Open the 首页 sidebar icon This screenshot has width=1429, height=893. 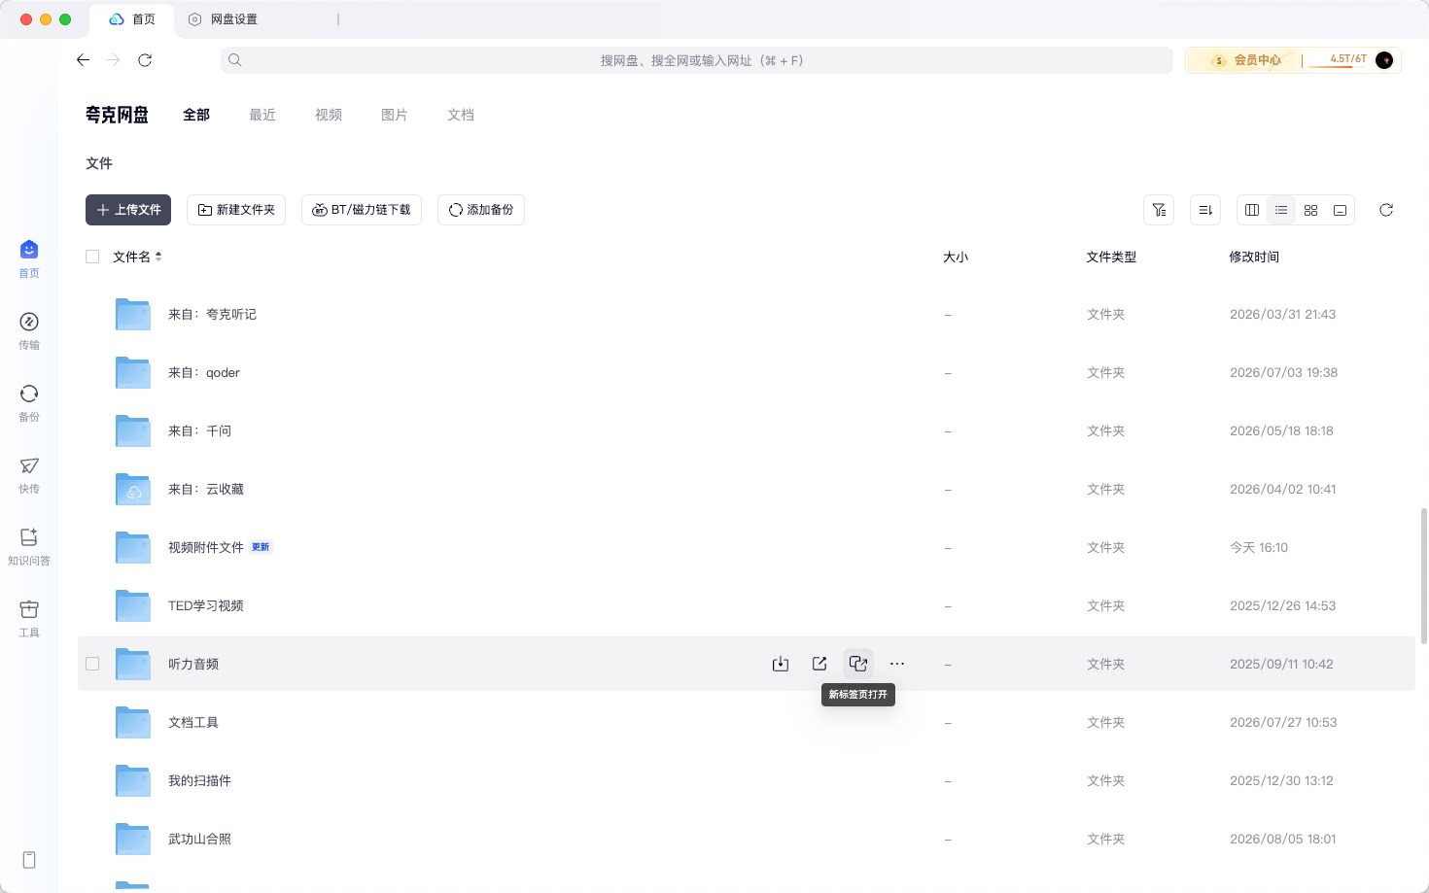point(29,259)
